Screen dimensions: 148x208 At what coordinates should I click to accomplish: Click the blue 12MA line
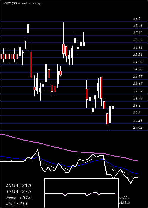click(69, 166)
